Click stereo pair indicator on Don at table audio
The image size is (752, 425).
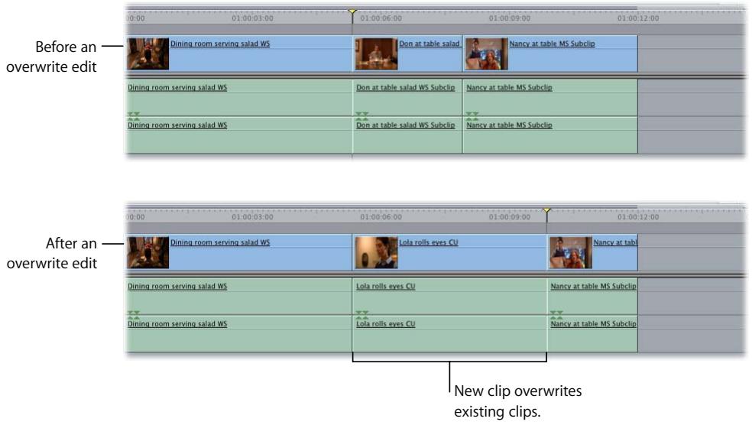click(x=362, y=115)
